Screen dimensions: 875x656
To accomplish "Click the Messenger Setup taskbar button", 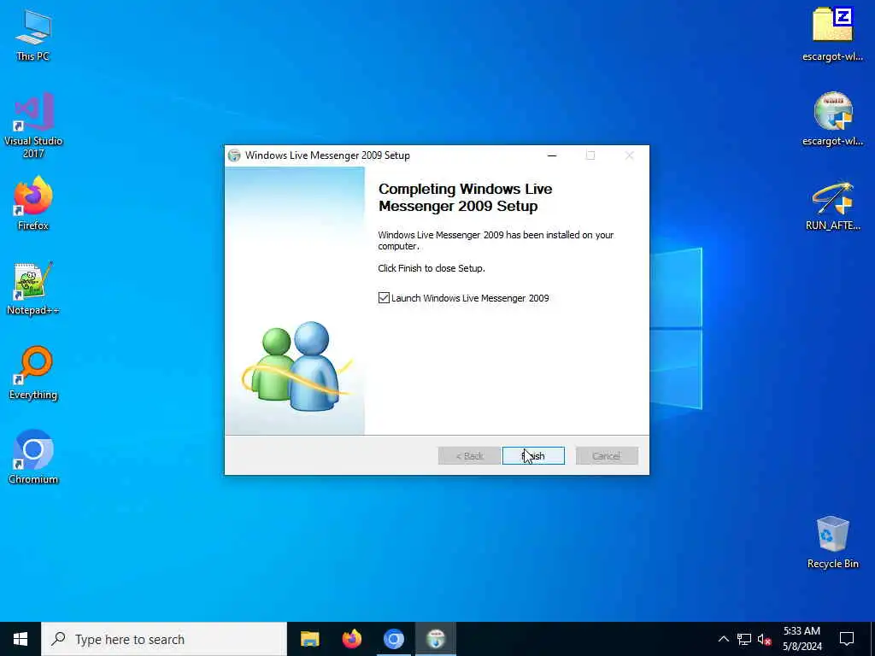I will click(x=436, y=639).
